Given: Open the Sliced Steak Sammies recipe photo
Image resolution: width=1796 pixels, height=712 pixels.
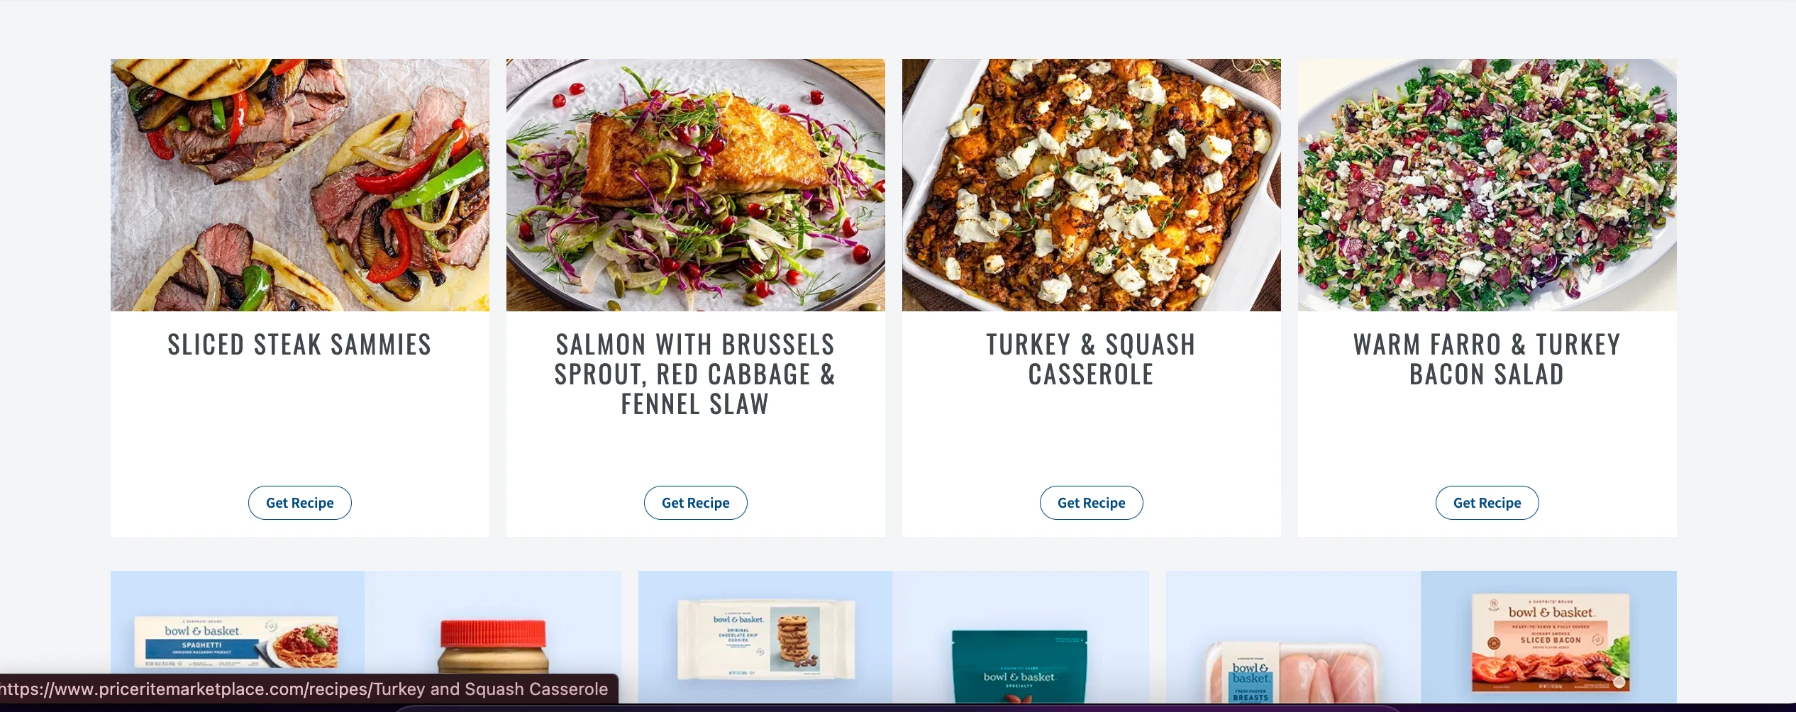Looking at the screenshot, I should tap(300, 185).
